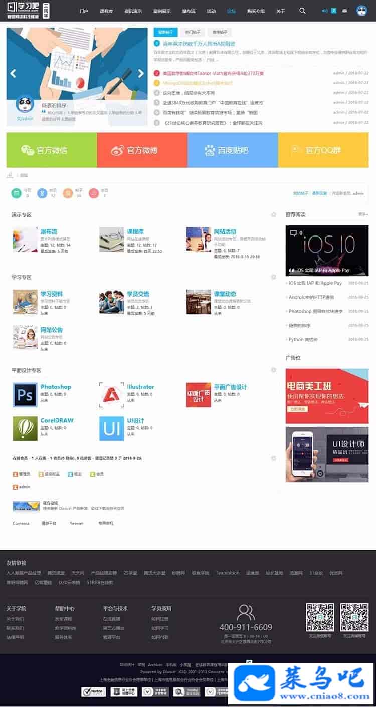Click the Illustrator forum icon
Viewport: 376px width, 707px height.
(111, 395)
